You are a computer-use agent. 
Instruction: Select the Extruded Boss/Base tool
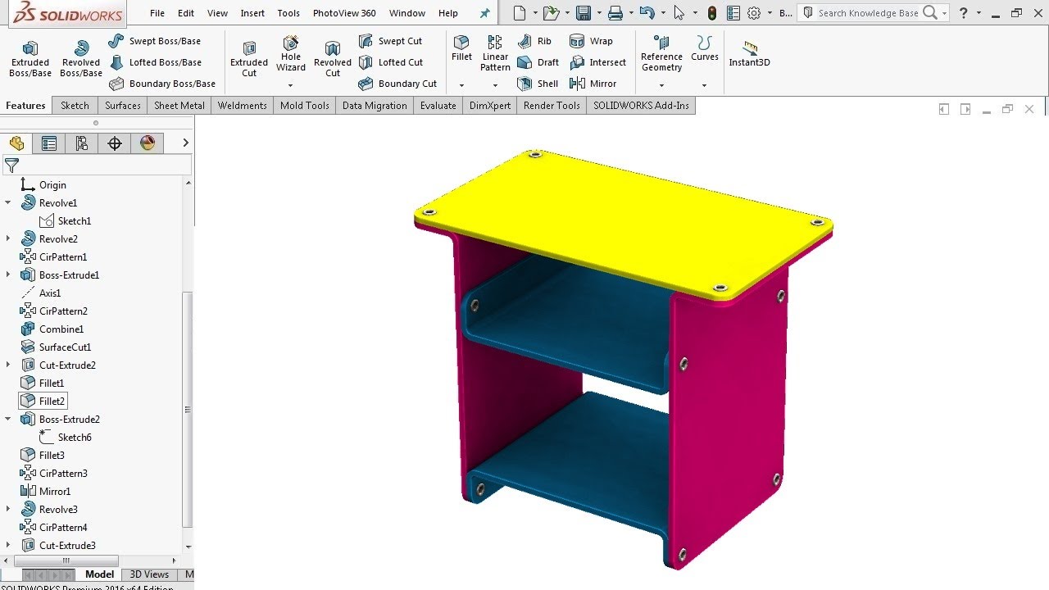point(30,59)
